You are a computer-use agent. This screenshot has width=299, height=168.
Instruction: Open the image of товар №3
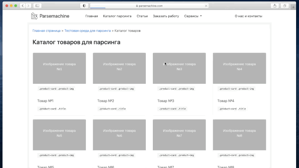(x=179, y=68)
